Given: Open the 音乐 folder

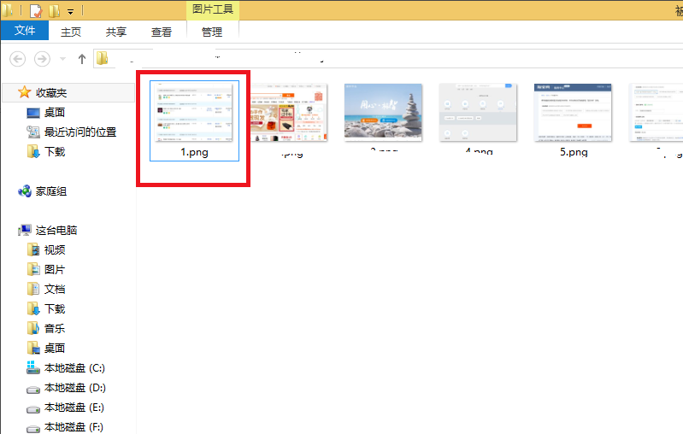Looking at the screenshot, I should click(x=55, y=329).
